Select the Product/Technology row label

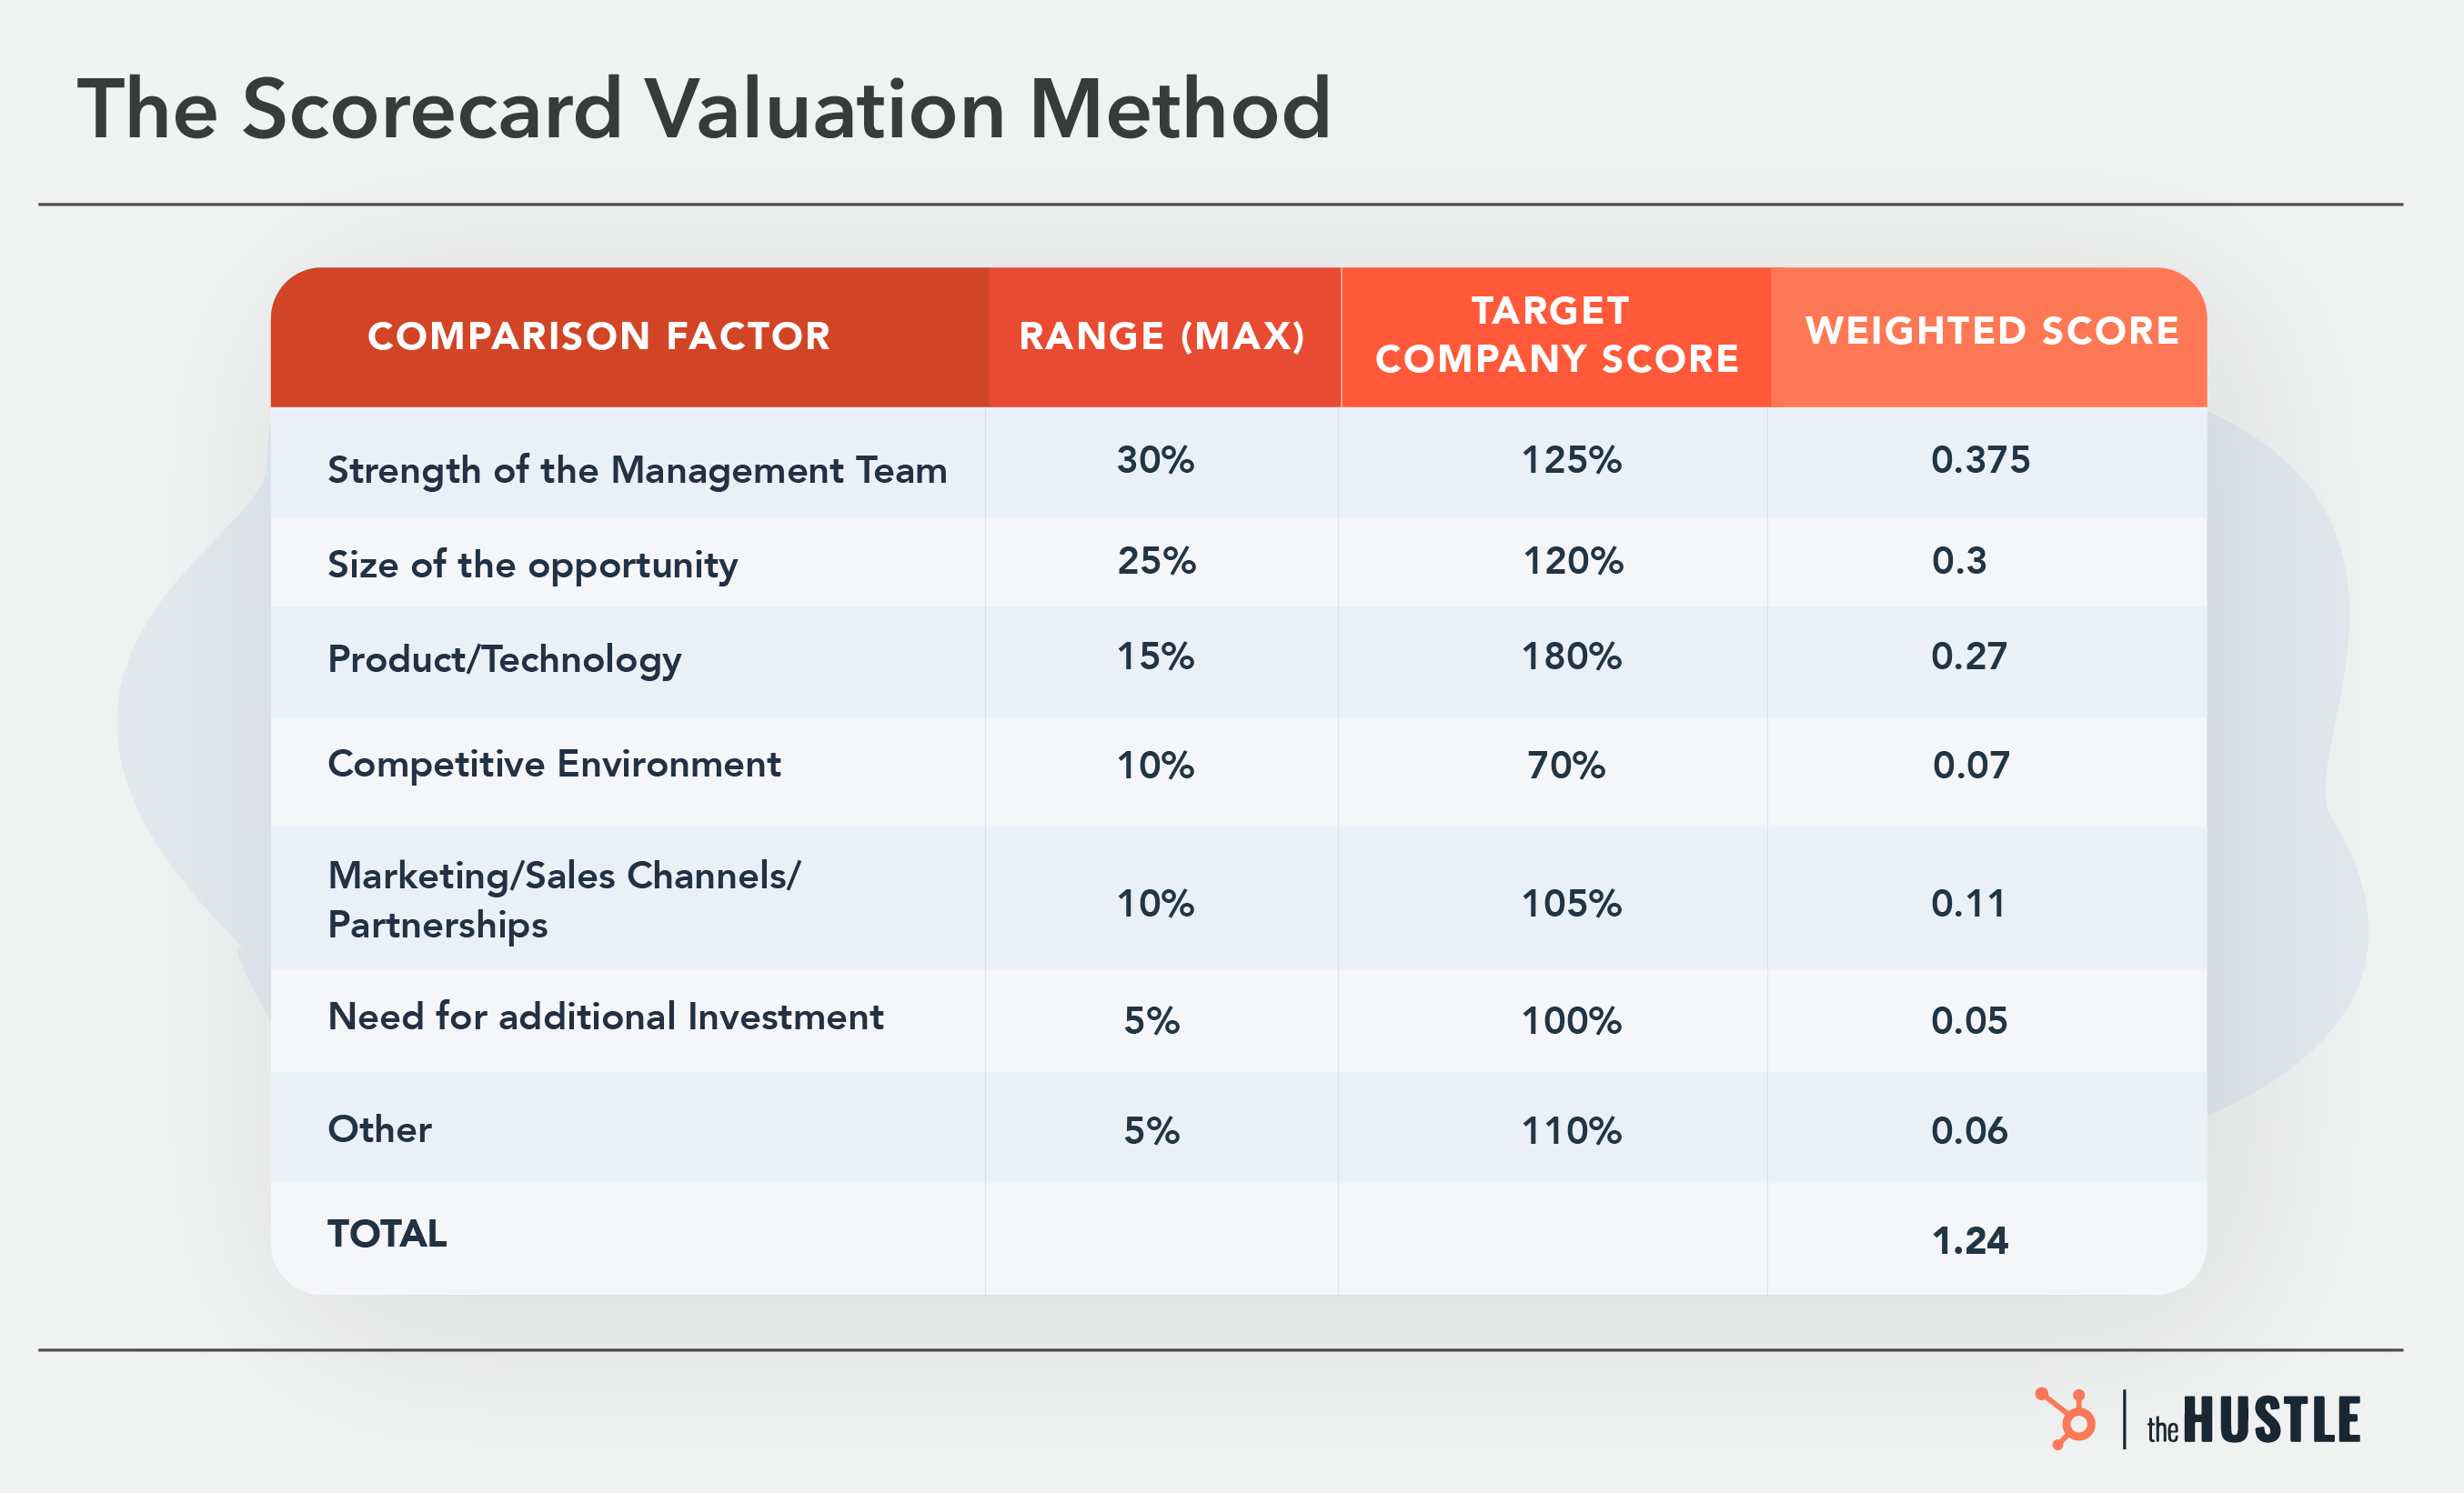click(x=504, y=659)
